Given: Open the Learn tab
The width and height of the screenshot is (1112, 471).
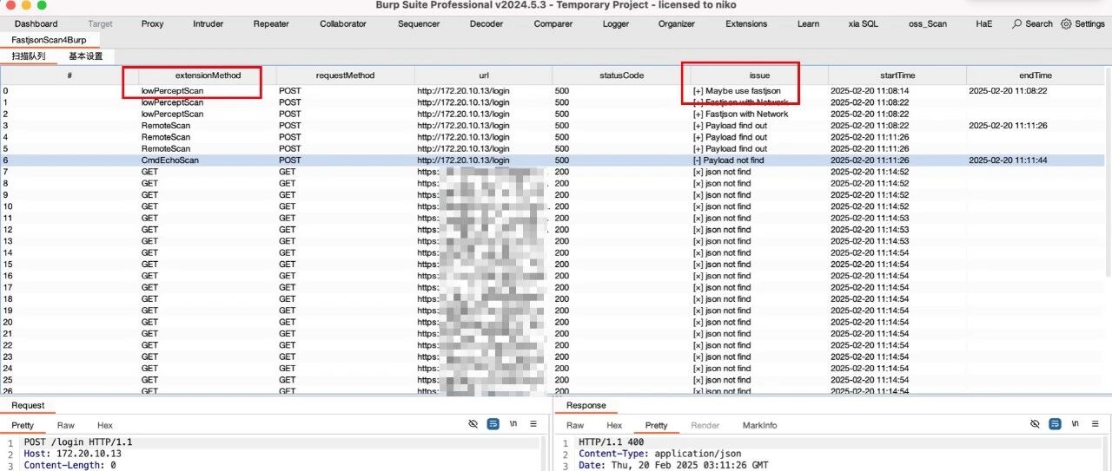Looking at the screenshot, I should click(808, 24).
